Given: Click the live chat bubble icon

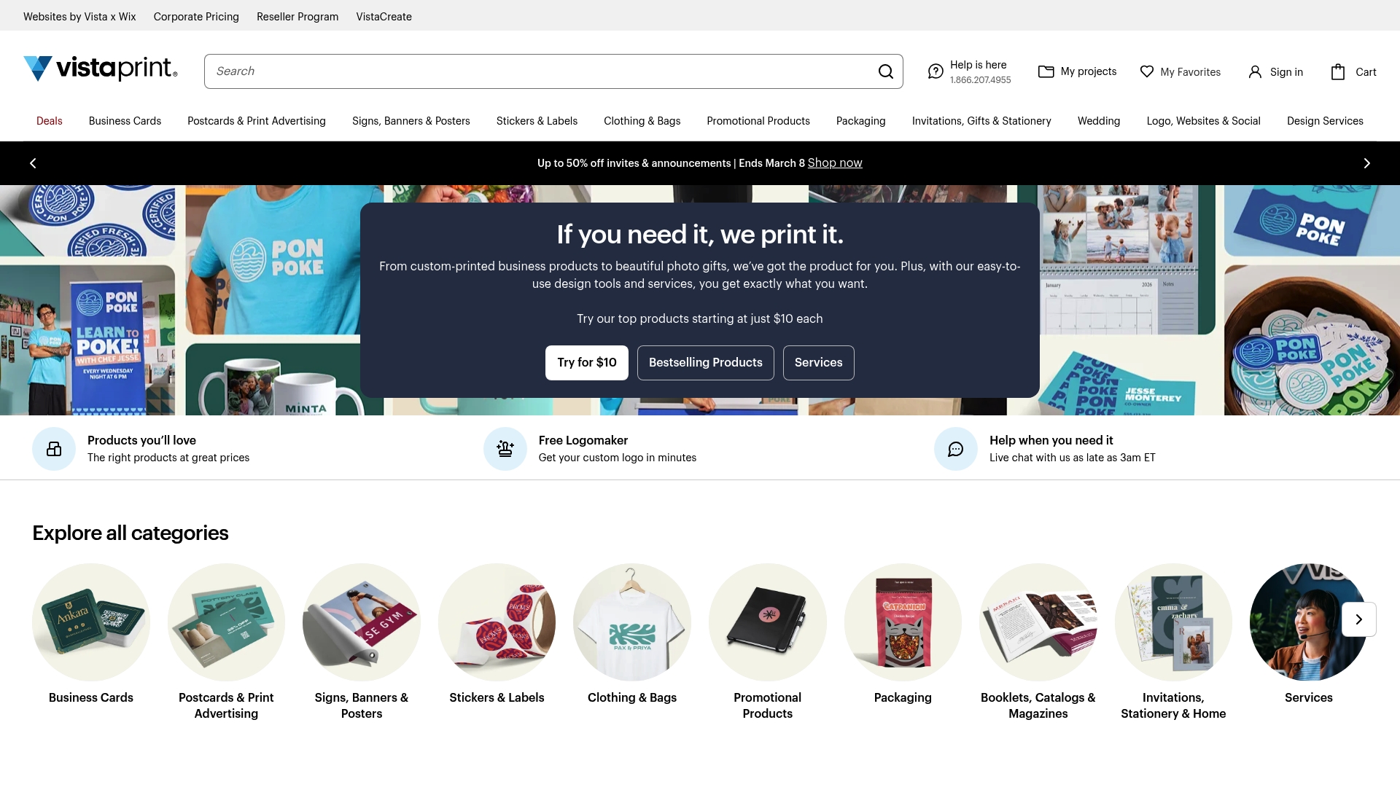Looking at the screenshot, I should 956,449.
